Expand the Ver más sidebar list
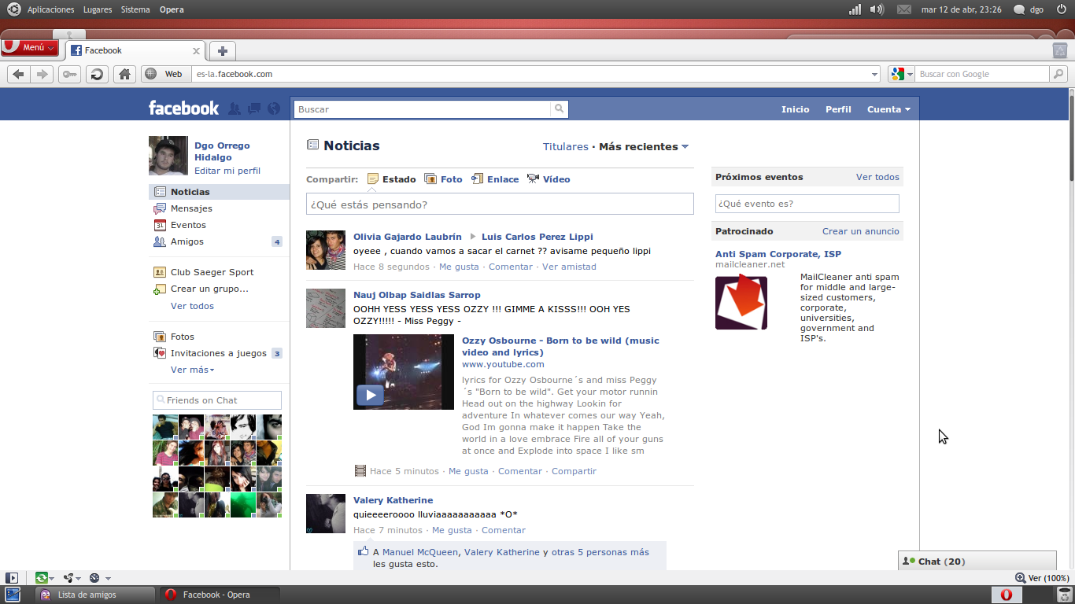Viewport: 1075px width, 604px height. 192,370
